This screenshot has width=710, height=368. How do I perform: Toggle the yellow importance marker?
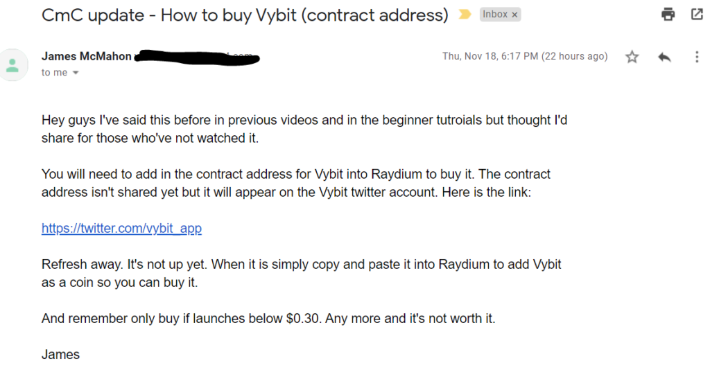click(465, 15)
